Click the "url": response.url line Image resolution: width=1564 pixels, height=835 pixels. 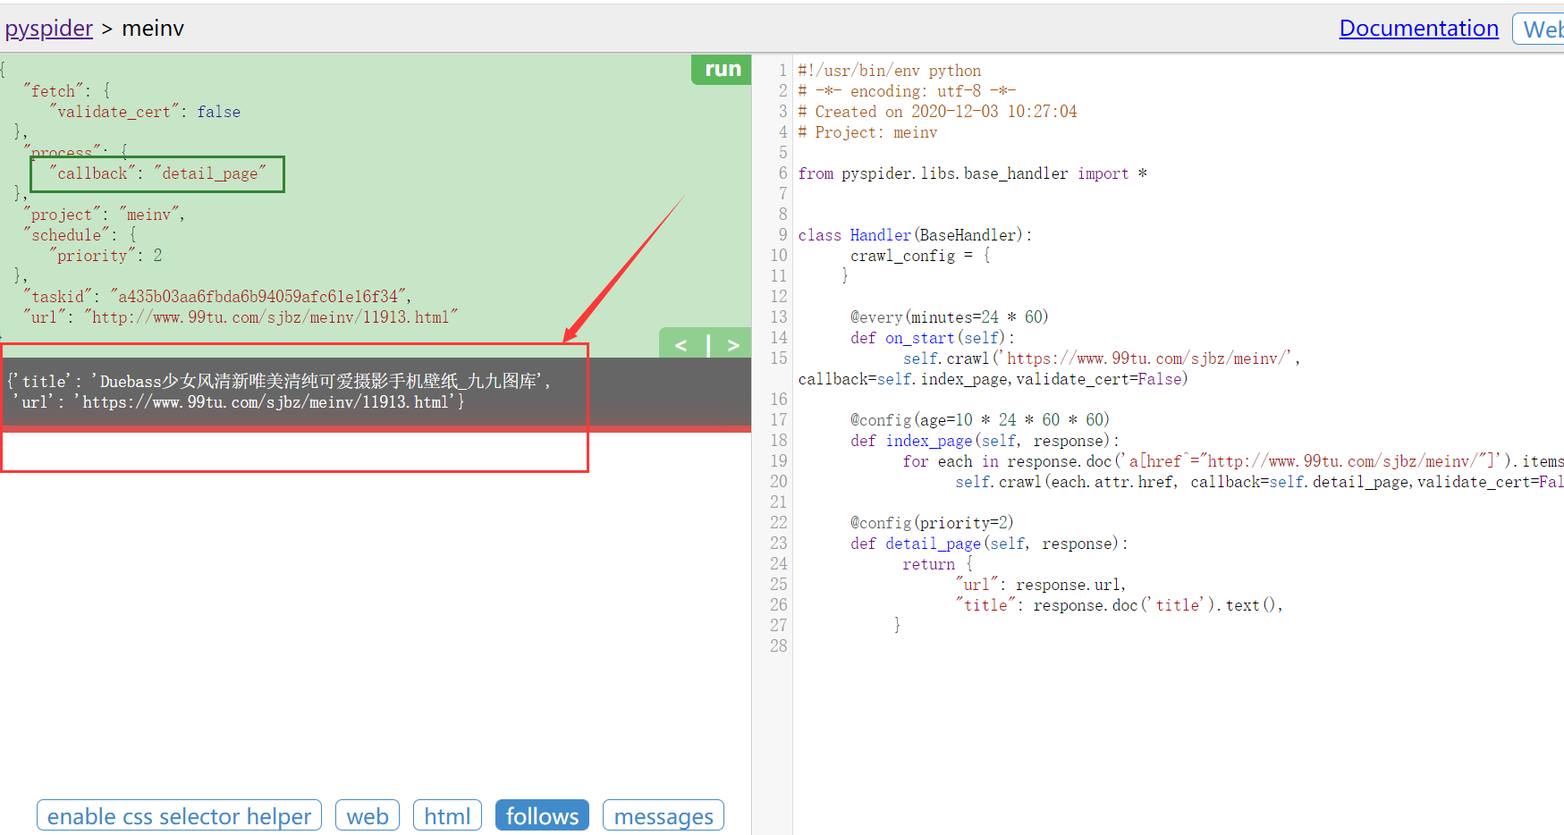(1041, 585)
